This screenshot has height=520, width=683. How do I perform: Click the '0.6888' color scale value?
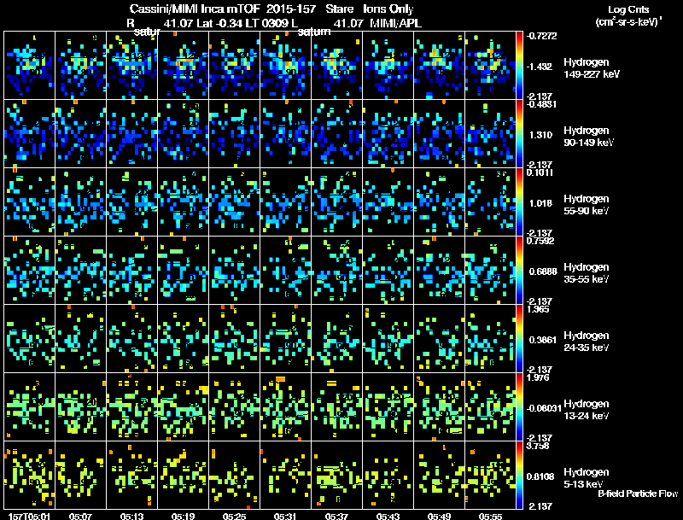(x=543, y=272)
